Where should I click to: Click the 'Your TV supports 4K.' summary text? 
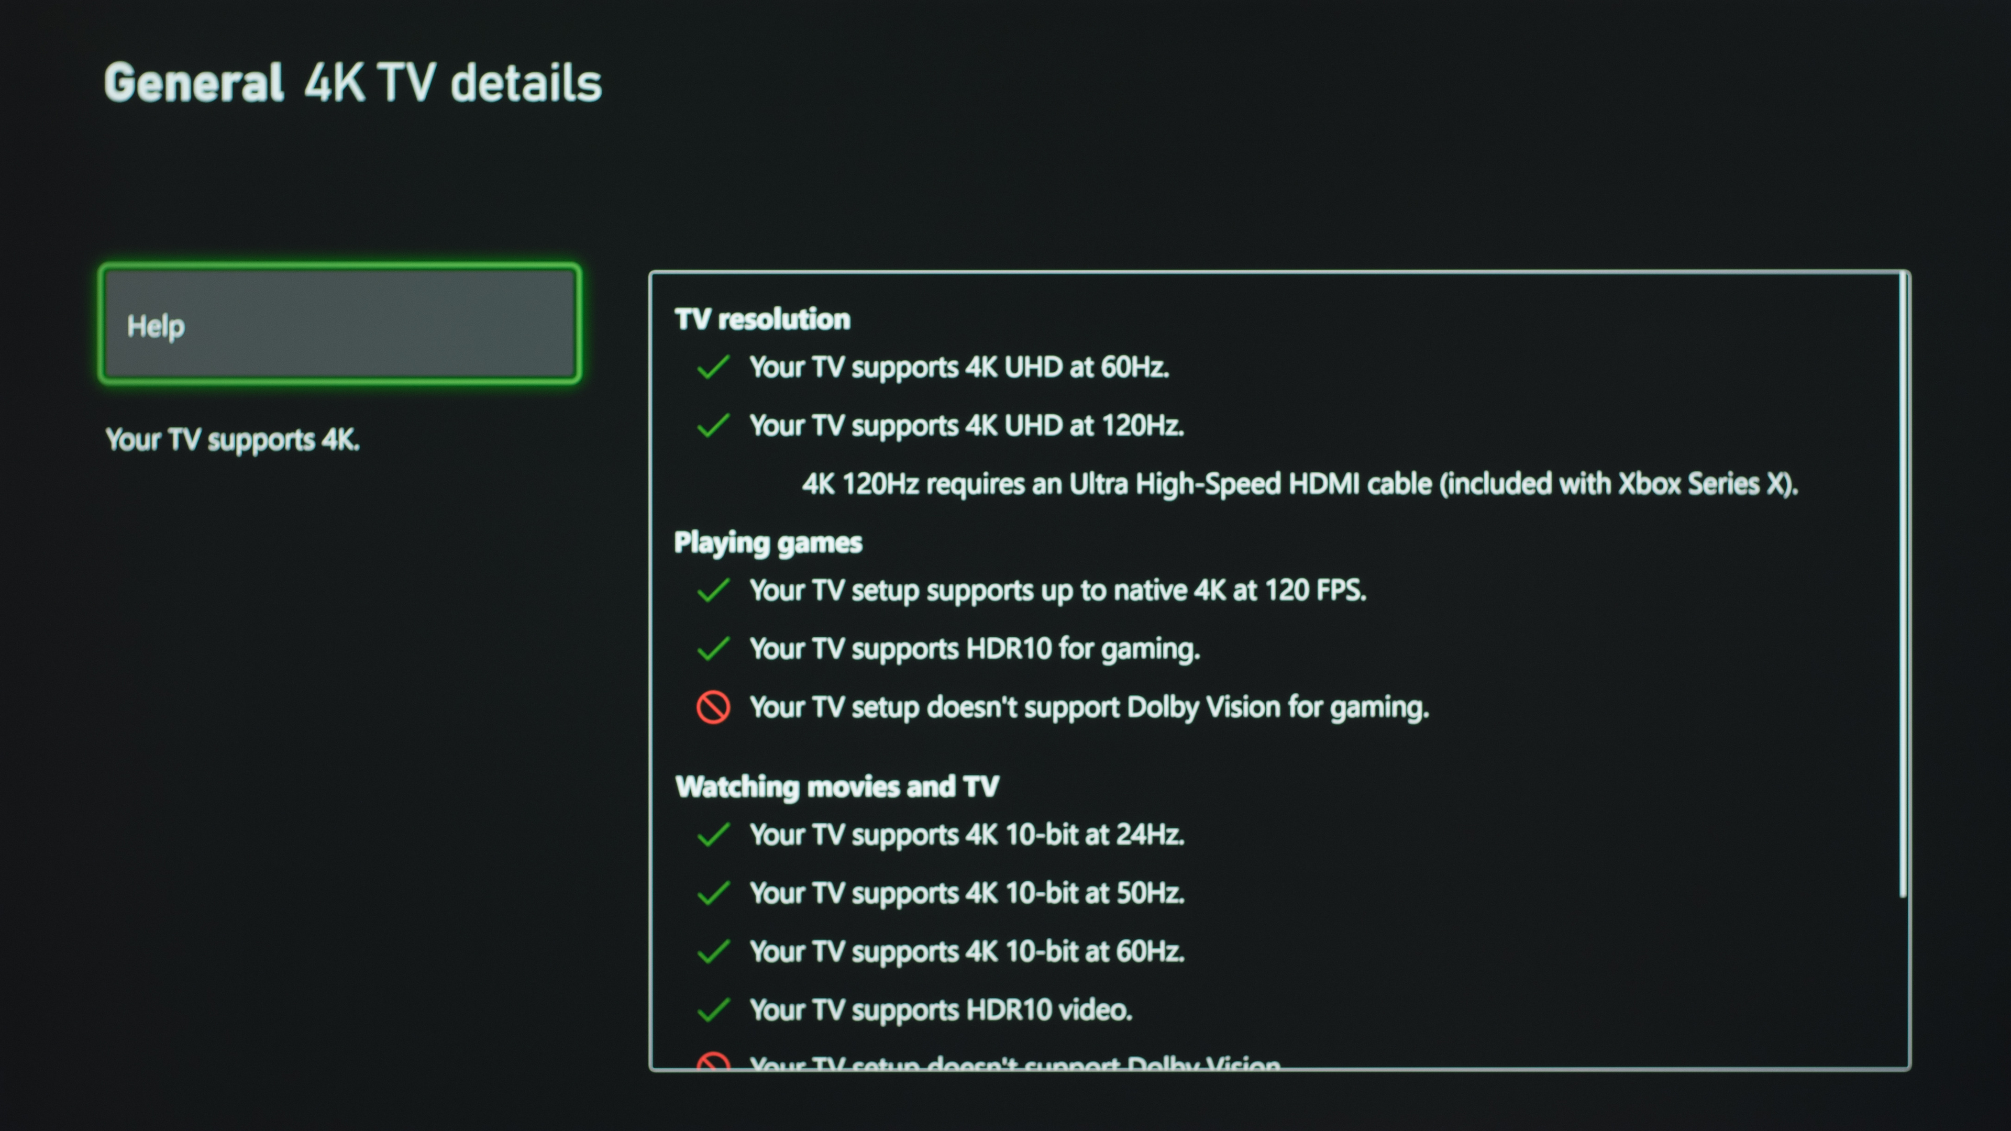tap(233, 440)
